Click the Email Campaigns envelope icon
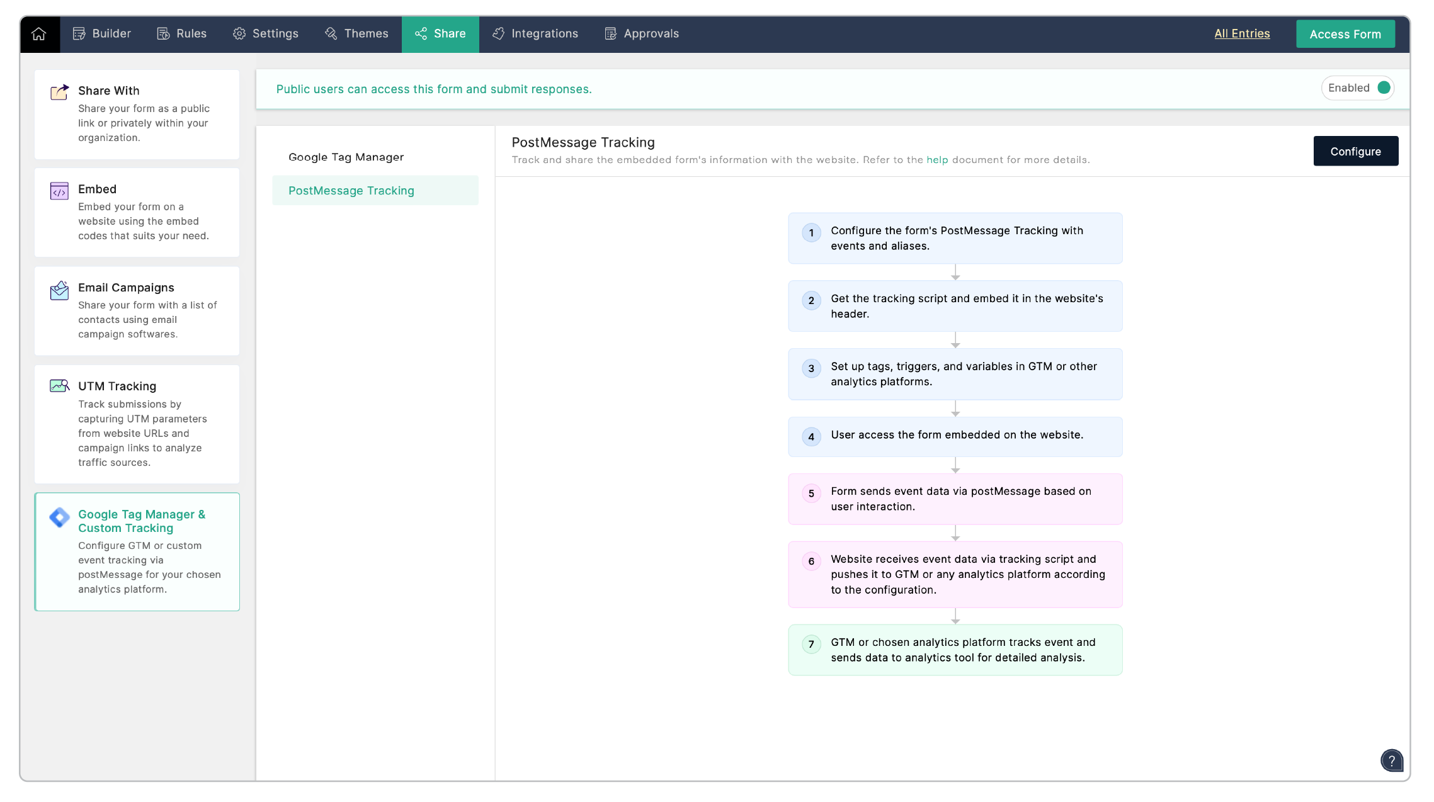This screenshot has width=1434, height=802. (59, 290)
